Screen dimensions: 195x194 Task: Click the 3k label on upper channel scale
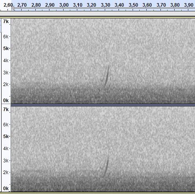tap(6, 72)
